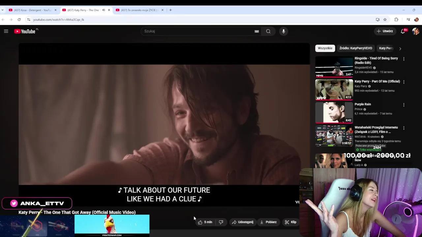
Task: Reload the page in Chrome
Action: click(19, 20)
